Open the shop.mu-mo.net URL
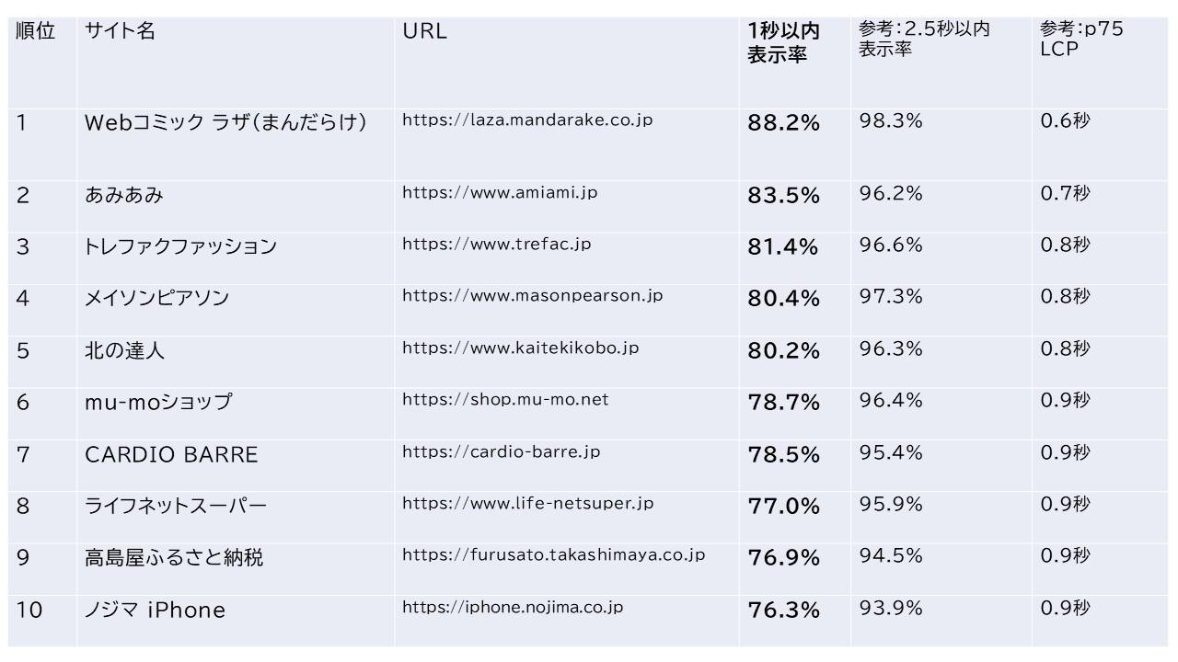Viewport: 1178px width, 662px height. click(x=505, y=400)
